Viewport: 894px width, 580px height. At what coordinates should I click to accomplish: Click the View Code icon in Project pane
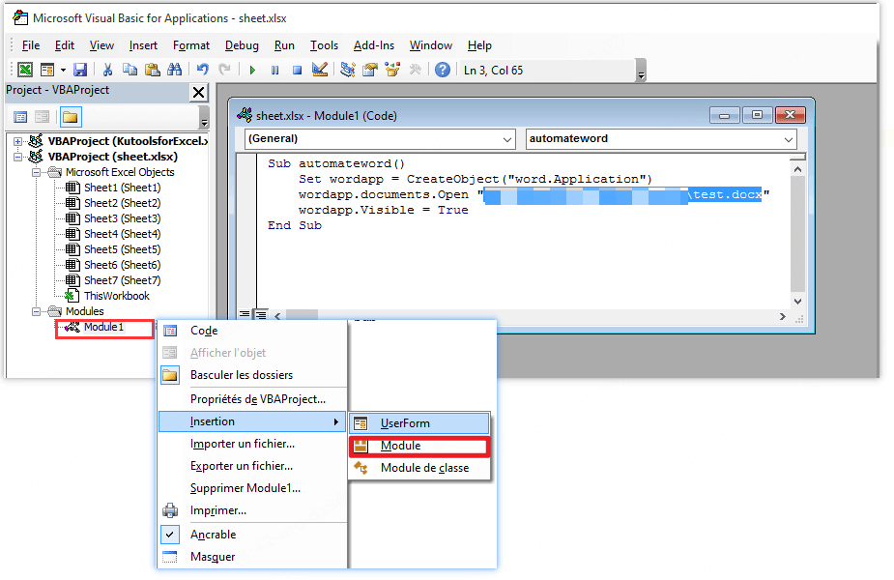coord(20,118)
